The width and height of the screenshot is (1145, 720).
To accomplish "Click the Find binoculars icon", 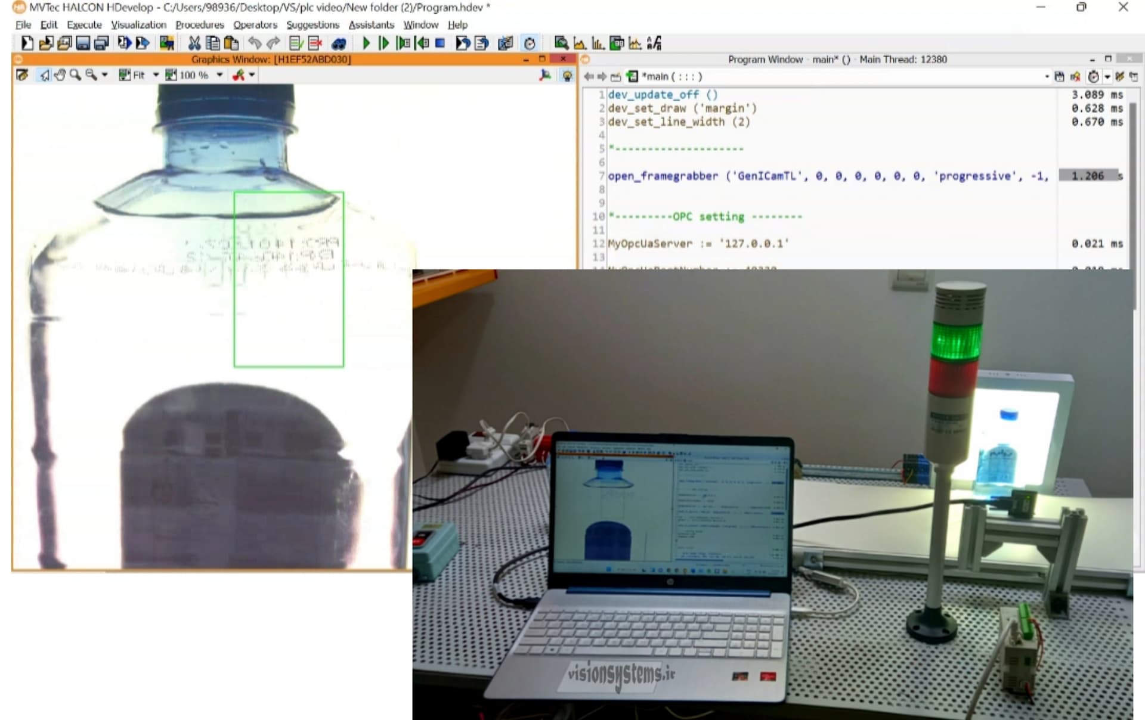I will coord(339,44).
